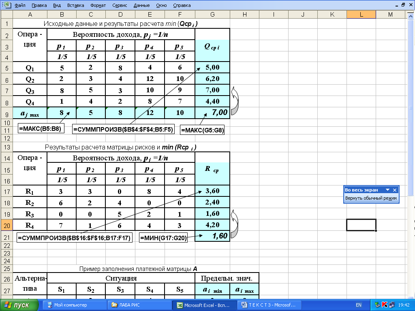Select the Ситуация header cell
Screen dimensions: 415x311
[121, 278]
